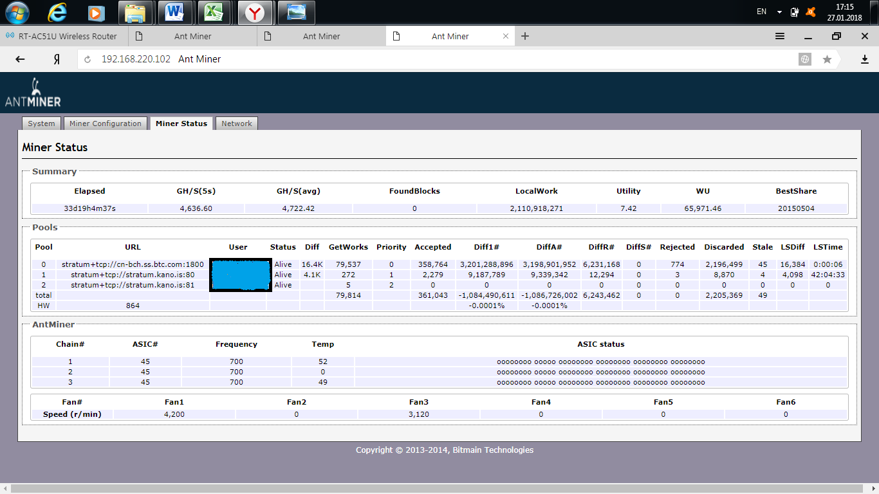Click the Avast tray icon
The width and height of the screenshot is (879, 494).
click(x=811, y=12)
